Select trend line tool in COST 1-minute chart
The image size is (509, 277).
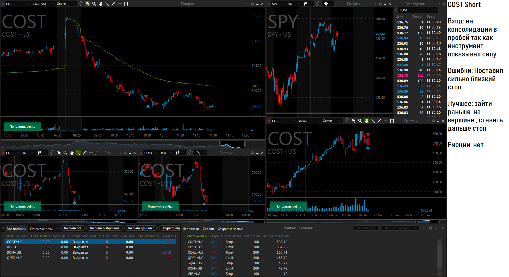coord(107,4)
